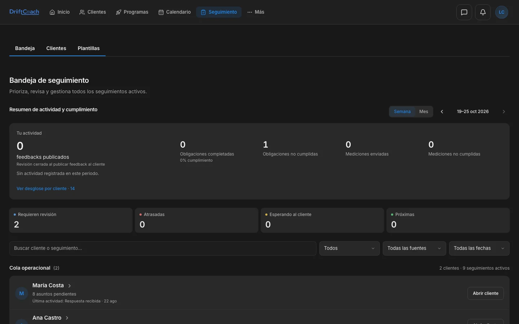Click the Mediciones no cumplidas stat
The height and width of the screenshot is (324, 519).
454,149
